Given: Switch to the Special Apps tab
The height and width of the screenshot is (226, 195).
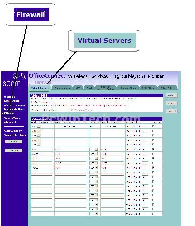Looking at the screenshot, I should pyautogui.click(x=62, y=88).
